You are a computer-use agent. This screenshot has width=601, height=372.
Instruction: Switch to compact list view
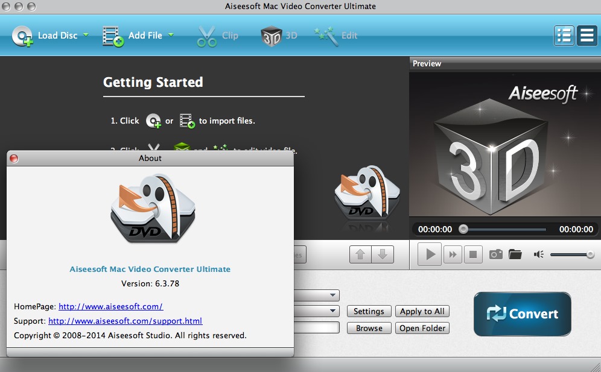coord(587,36)
